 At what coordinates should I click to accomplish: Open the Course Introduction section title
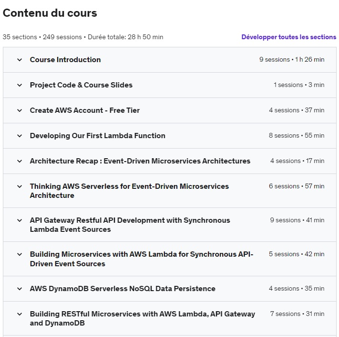pyautogui.click(x=65, y=60)
